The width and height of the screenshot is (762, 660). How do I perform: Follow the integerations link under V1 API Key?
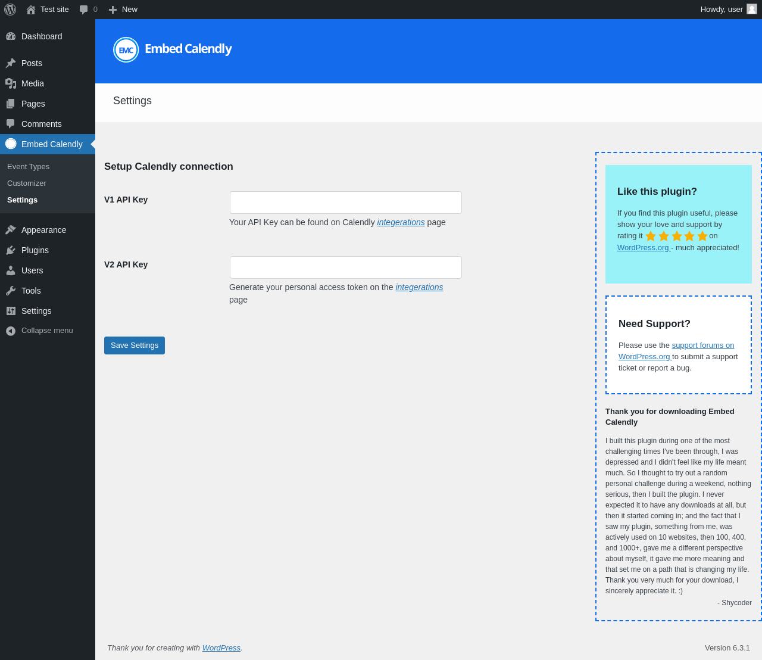pyautogui.click(x=401, y=222)
